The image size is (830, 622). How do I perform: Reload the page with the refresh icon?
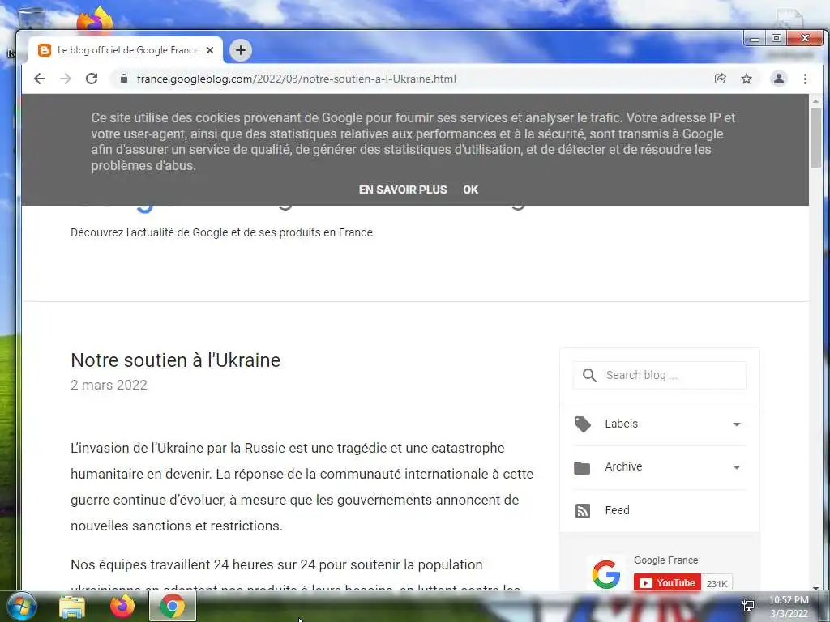click(x=92, y=79)
